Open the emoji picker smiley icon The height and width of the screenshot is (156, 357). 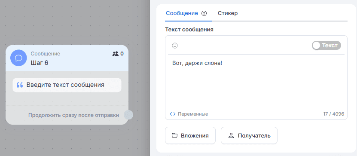(x=174, y=46)
